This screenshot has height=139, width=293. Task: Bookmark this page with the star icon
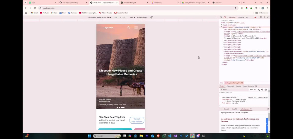click(236, 8)
